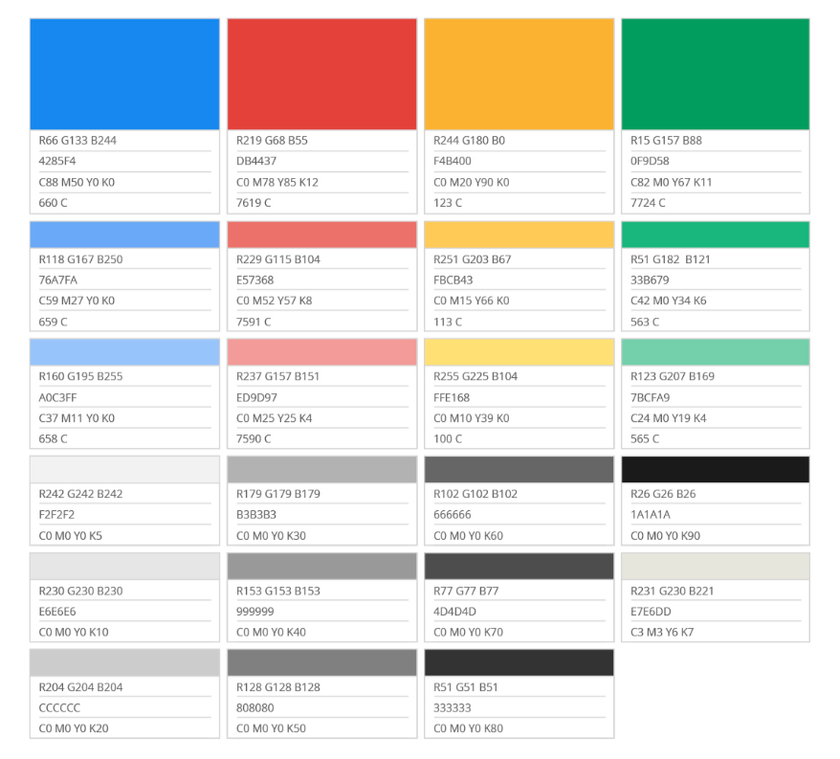Pick the mint green 7BCFA9 swatch

click(716, 351)
